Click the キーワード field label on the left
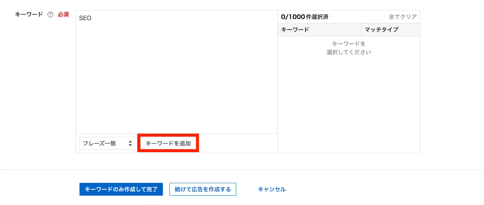The height and width of the screenshot is (205, 484). 29,14
